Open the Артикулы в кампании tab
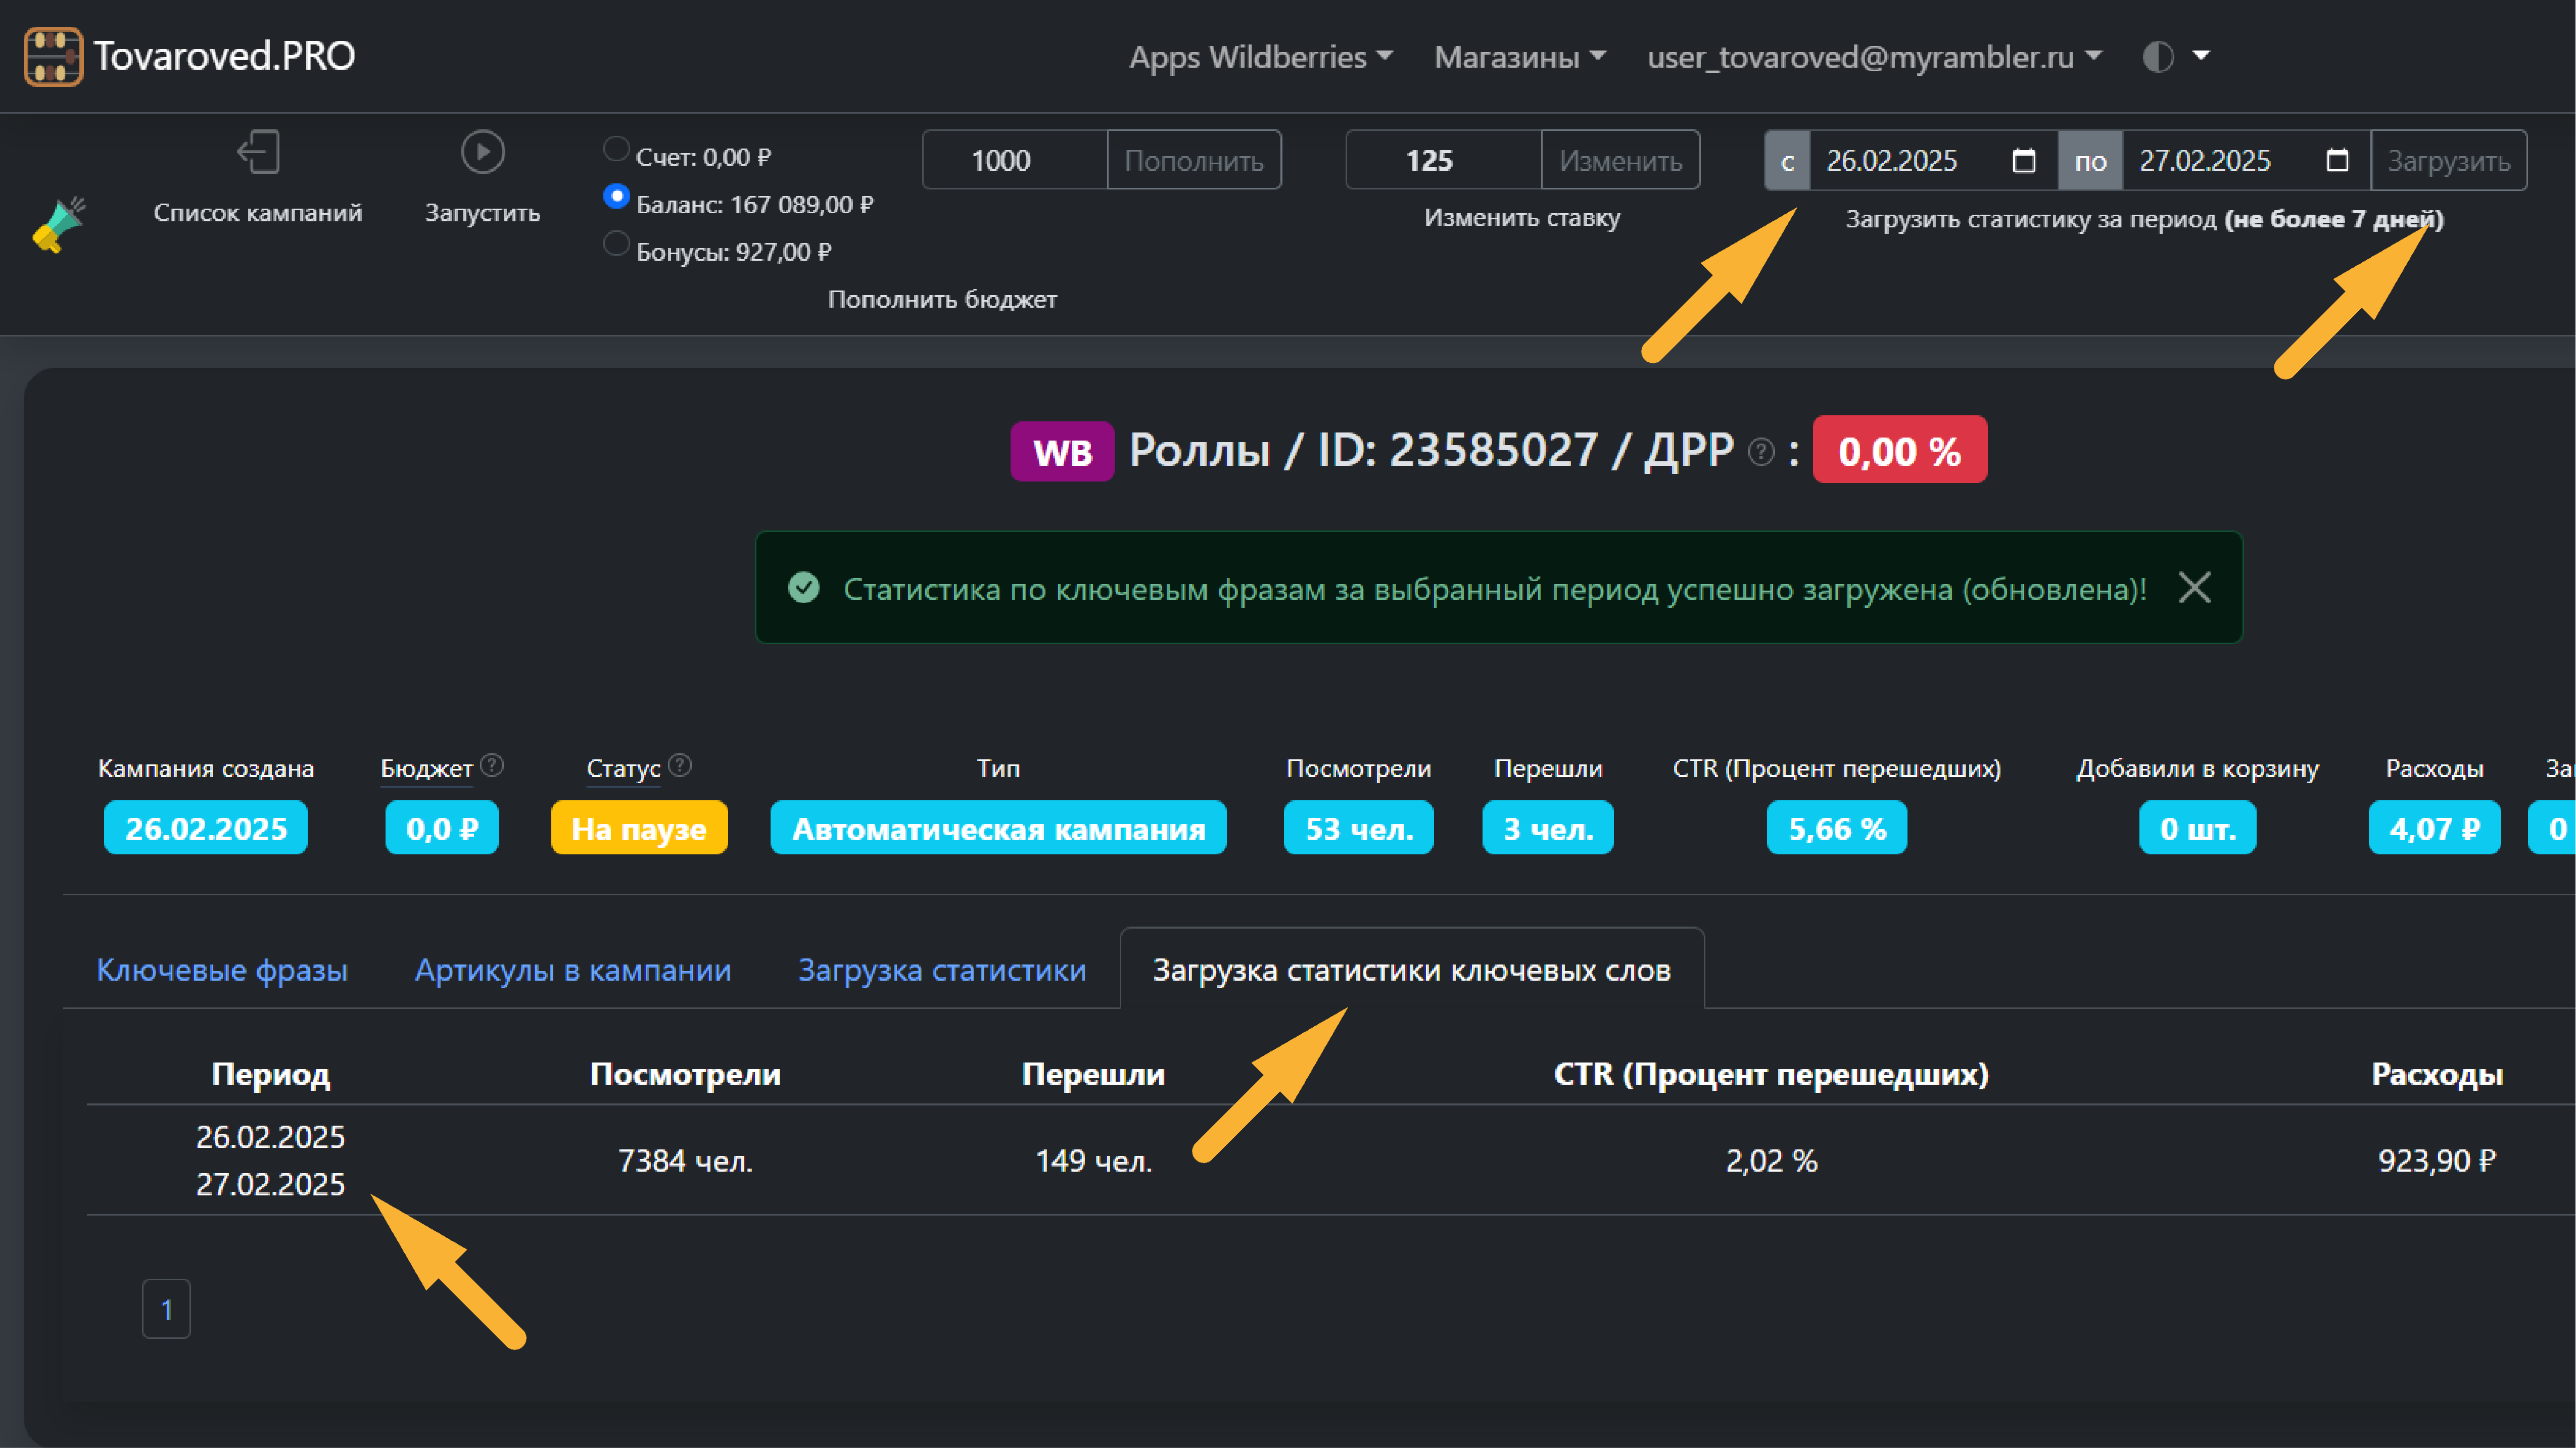Image resolution: width=2576 pixels, height=1448 pixels. point(573,970)
